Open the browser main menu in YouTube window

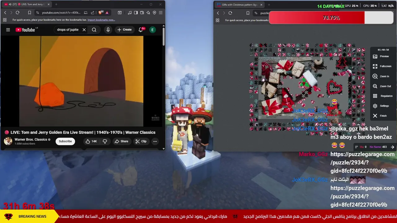(x=161, y=13)
